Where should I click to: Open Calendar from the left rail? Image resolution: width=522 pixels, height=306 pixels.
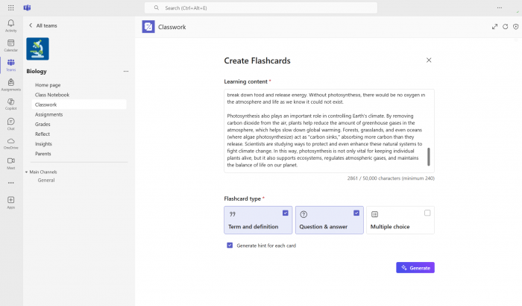[10, 44]
